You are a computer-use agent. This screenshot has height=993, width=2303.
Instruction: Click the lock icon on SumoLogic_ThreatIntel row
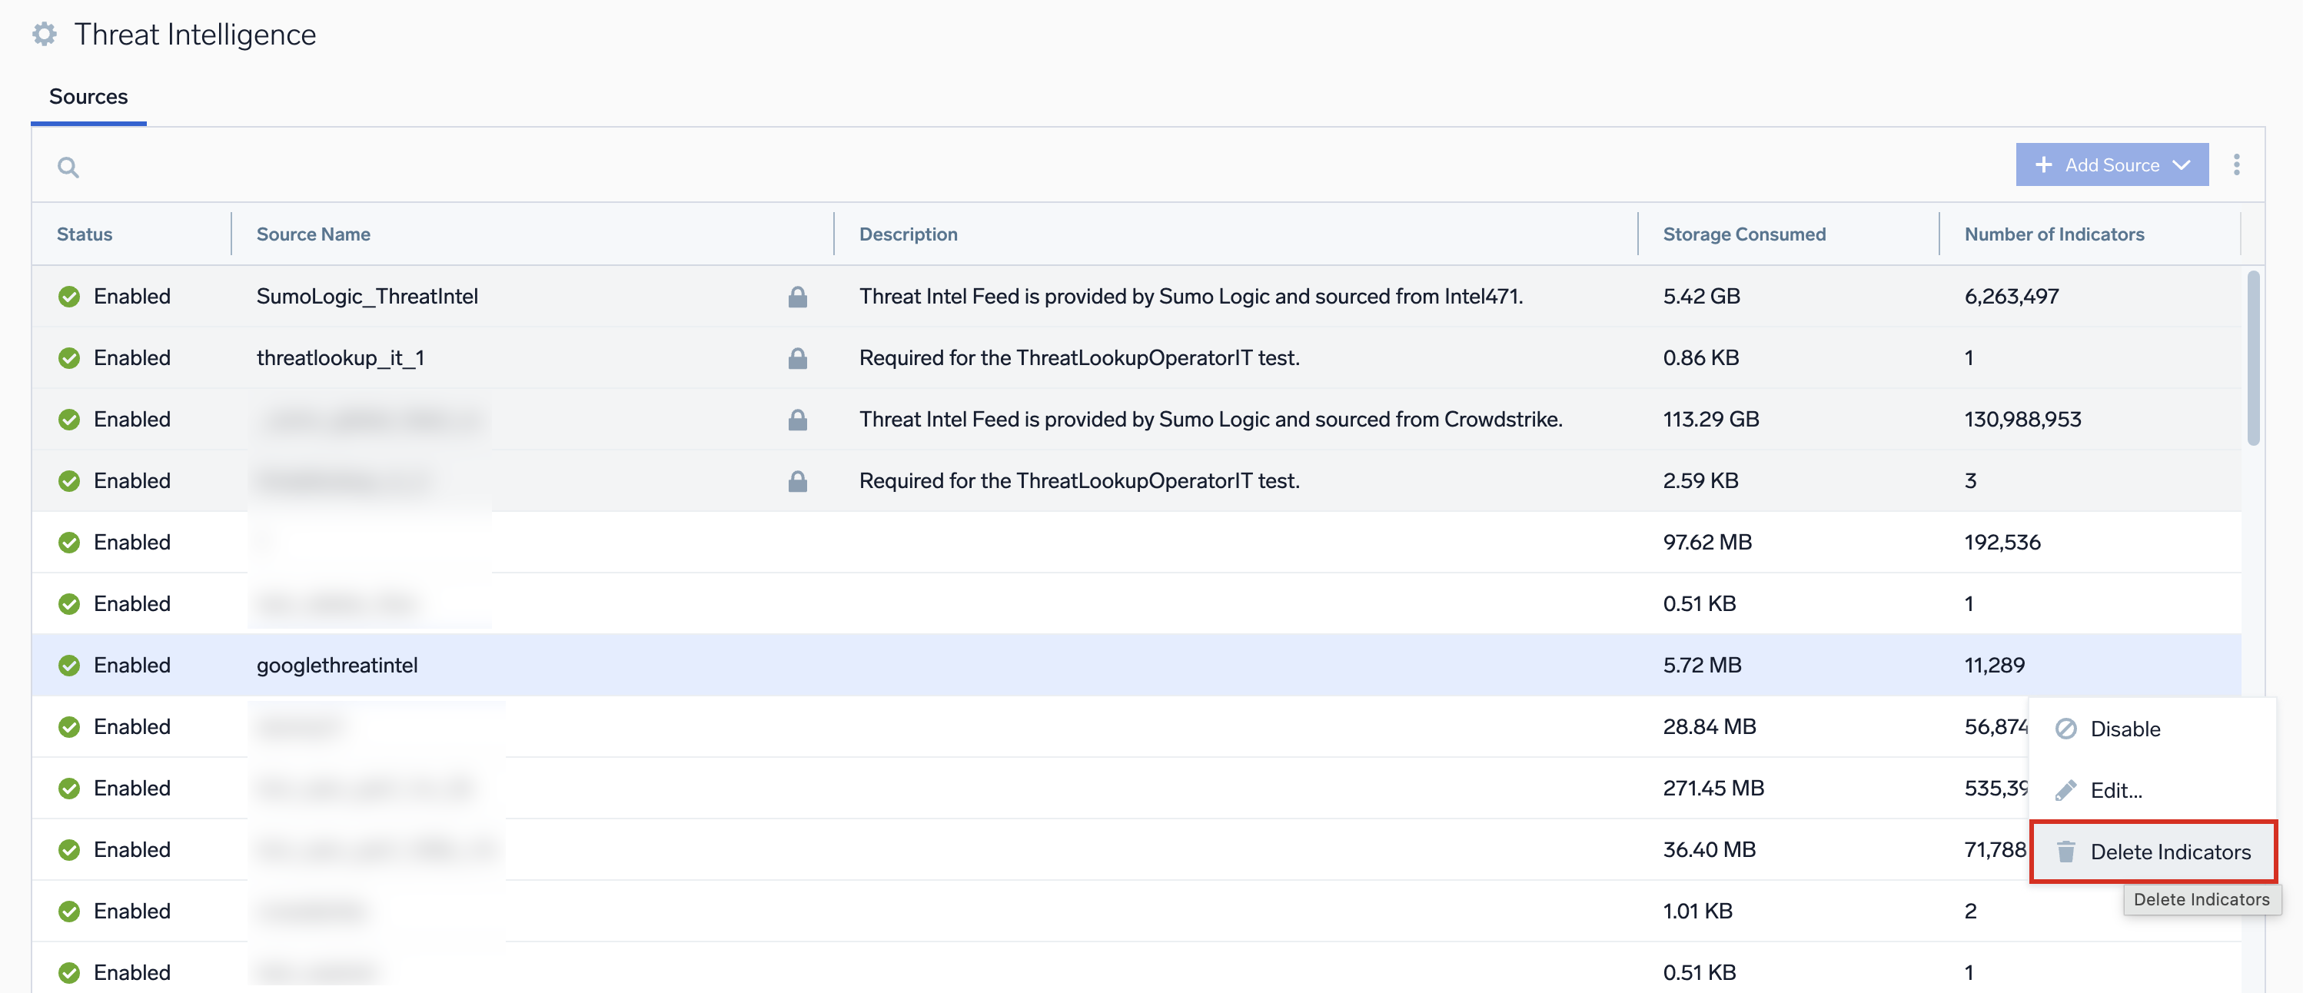coord(797,297)
